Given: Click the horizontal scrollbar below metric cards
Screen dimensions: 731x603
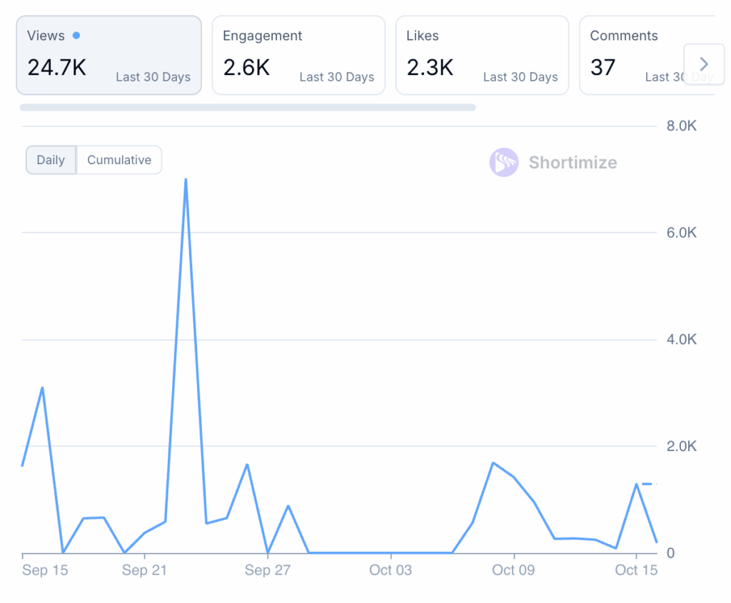Looking at the screenshot, I should pos(247,108).
